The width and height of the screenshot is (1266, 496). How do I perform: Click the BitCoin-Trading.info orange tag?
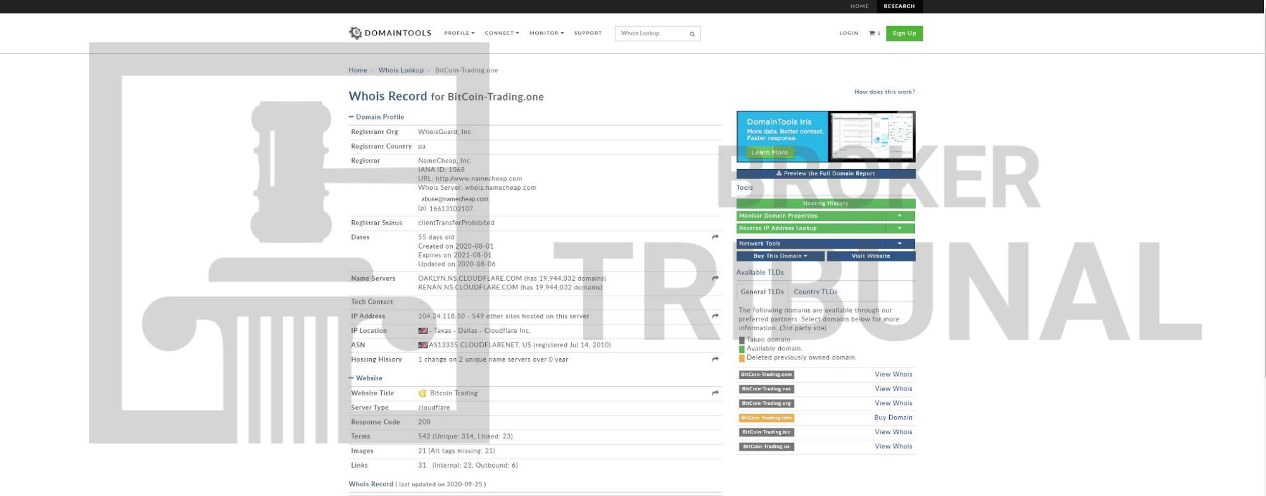[766, 418]
